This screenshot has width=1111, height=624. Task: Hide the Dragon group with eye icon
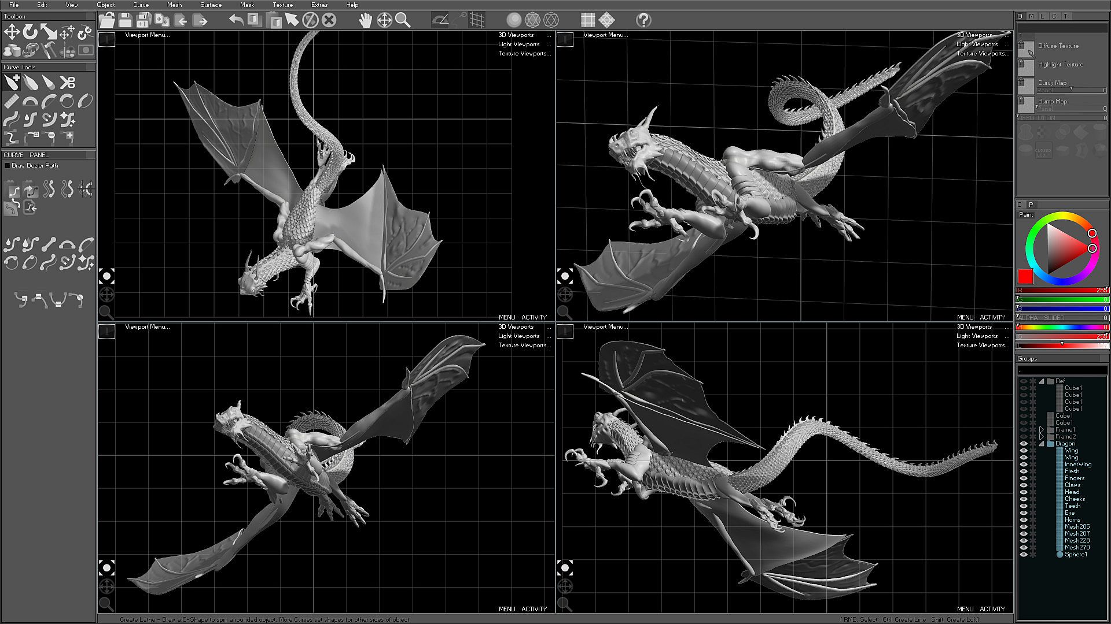click(1023, 444)
